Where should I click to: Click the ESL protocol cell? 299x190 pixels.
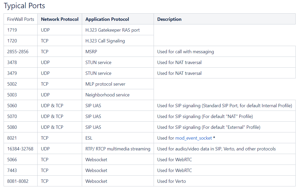coord(118,138)
